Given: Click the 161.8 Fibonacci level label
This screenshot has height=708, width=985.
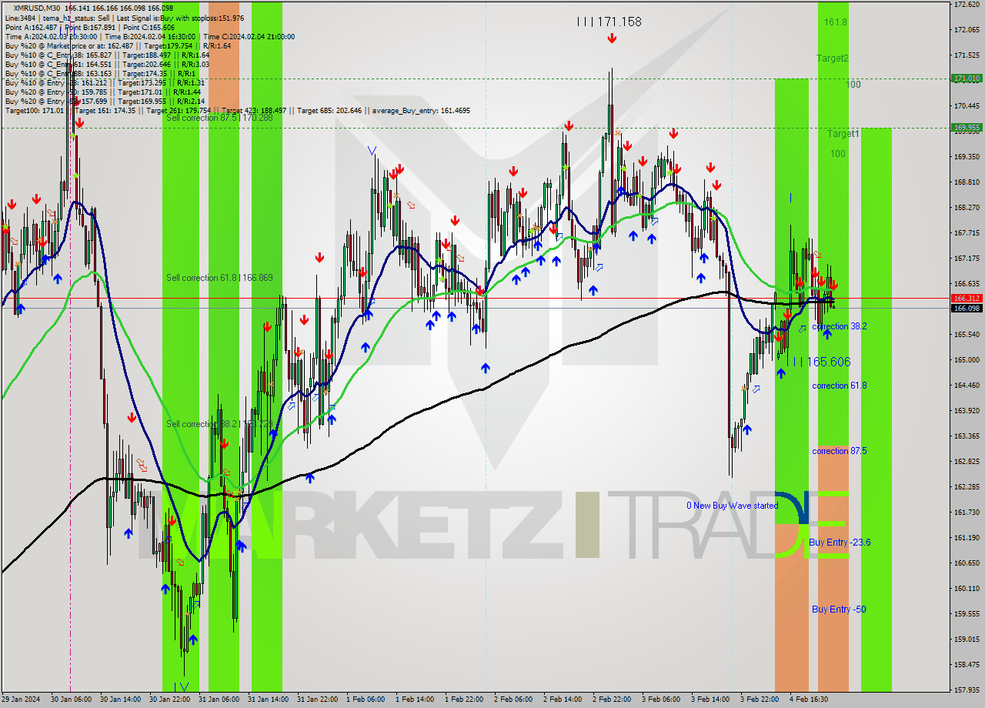Looking at the screenshot, I should (x=835, y=22).
